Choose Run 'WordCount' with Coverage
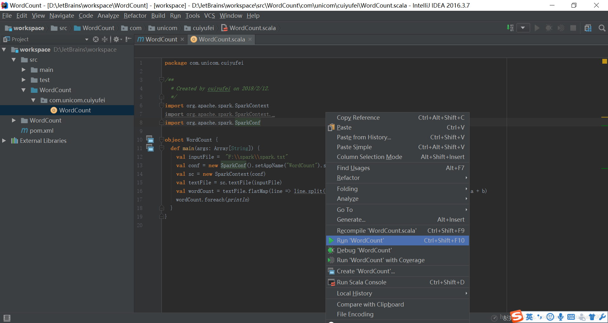The height and width of the screenshot is (323, 608). point(397,260)
